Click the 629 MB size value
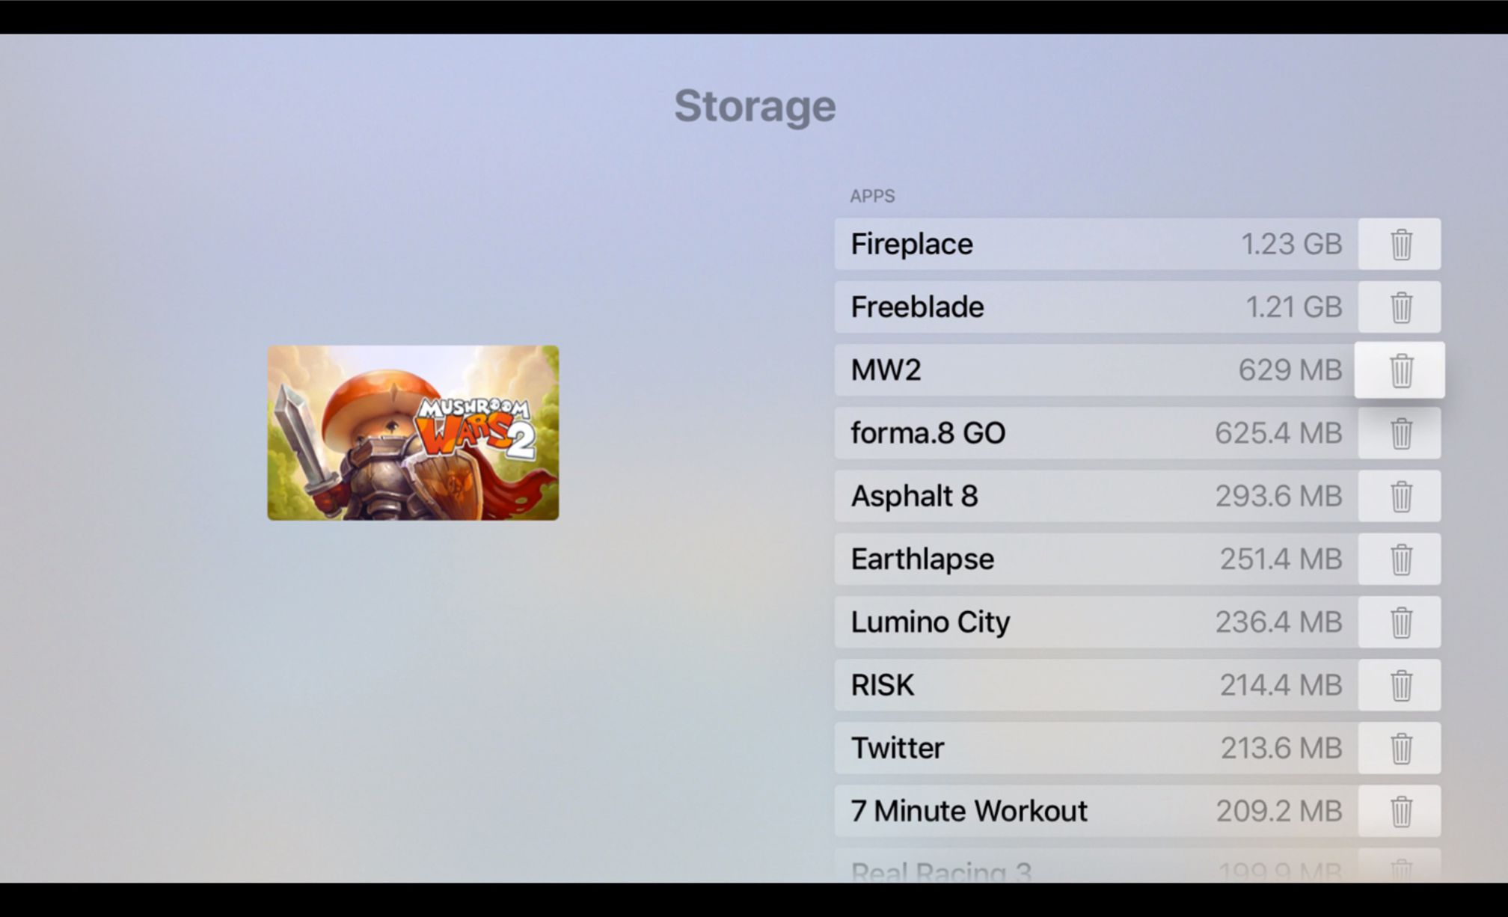The height and width of the screenshot is (917, 1508). pos(1290,370)
